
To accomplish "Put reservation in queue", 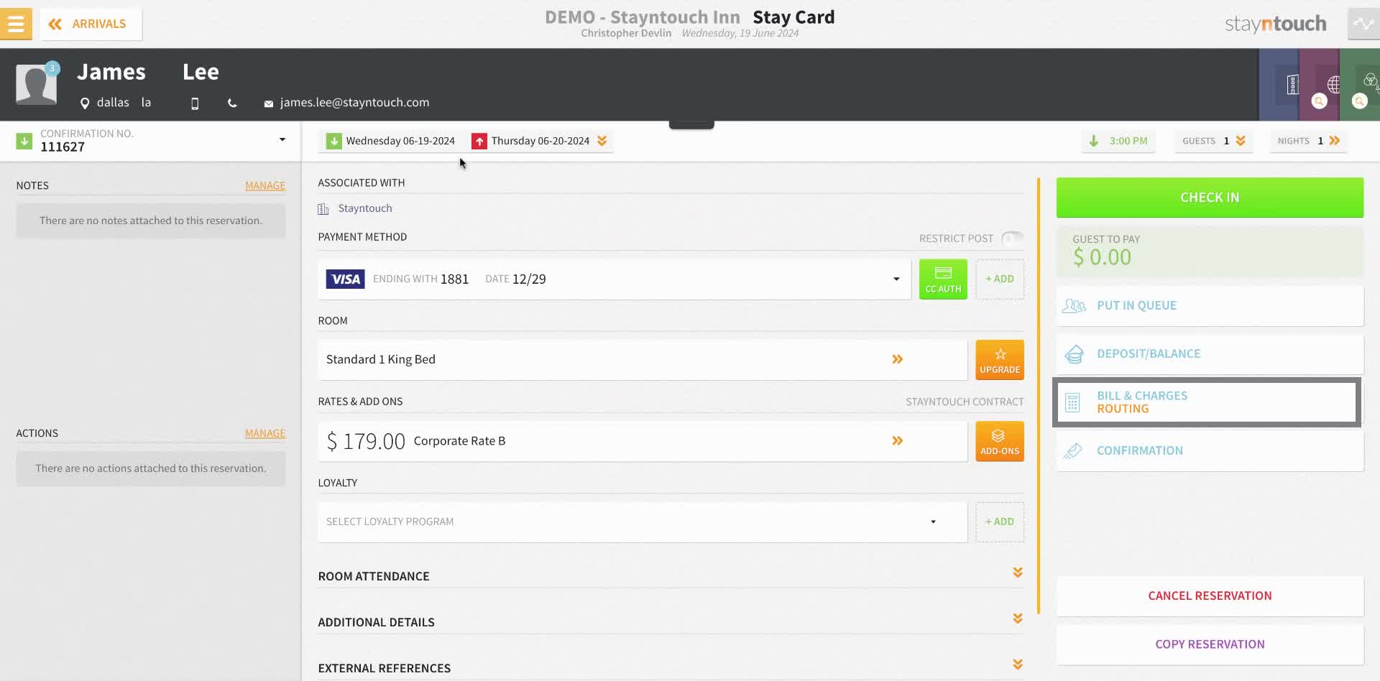I will click(x=1210, y=305).
